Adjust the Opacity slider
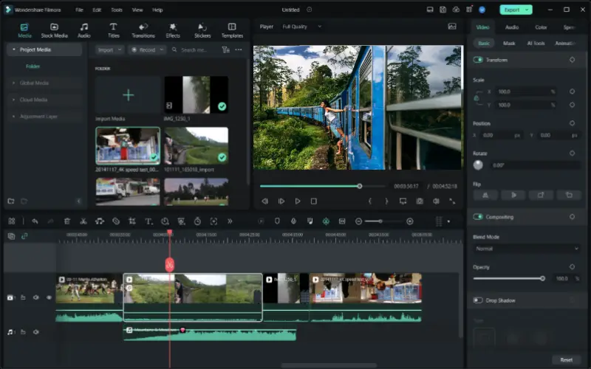This screenshot has height=369, width=591. (509, 279)
